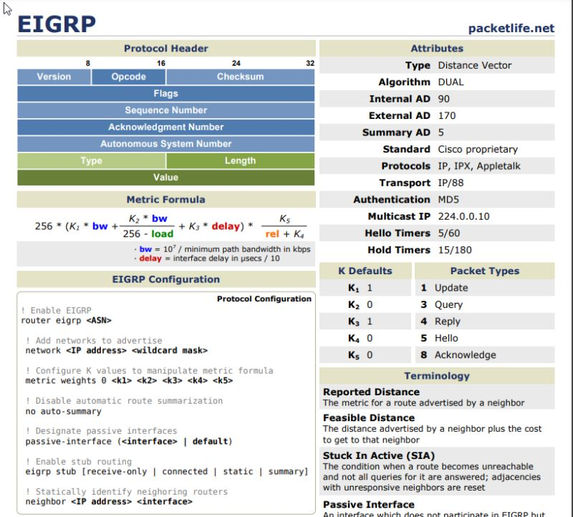The width and height of the screenshot is (573, 517).
Task: Click the Reported Distance term
Action: (371, 392)
